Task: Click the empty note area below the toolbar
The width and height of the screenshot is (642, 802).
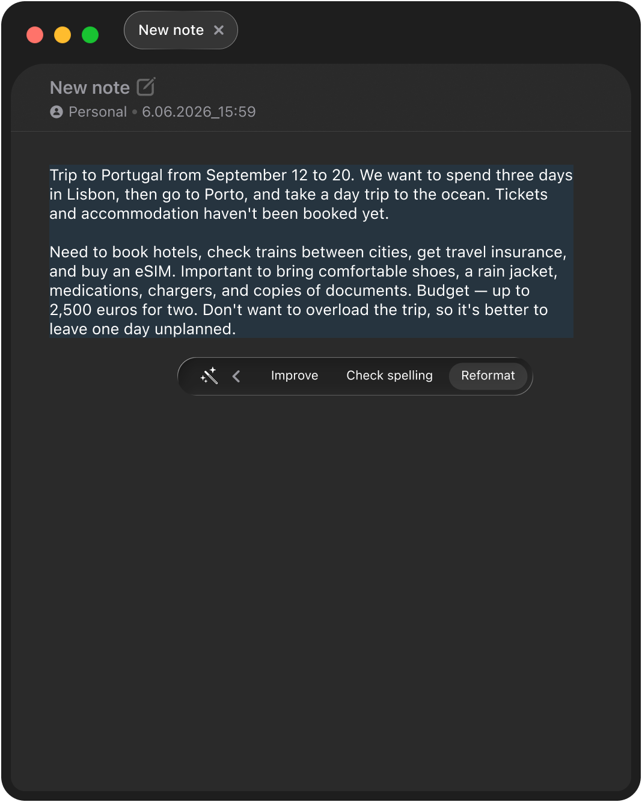Action: coord(321,589)
